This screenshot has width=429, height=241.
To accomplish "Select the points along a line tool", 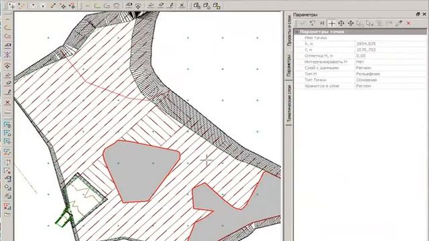I will 53,6.
